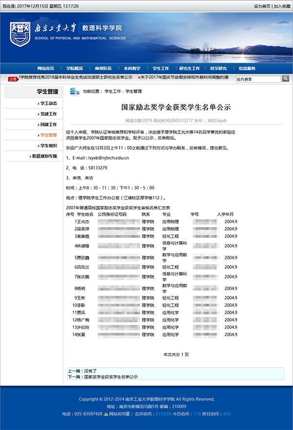Open 信息服务 in the navigation bar
This screenshot has width=293, height=430.
(247, 68)
